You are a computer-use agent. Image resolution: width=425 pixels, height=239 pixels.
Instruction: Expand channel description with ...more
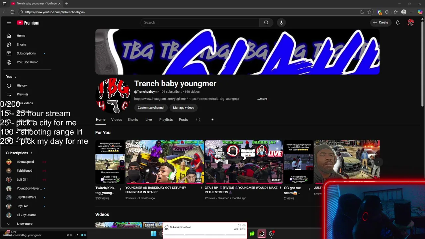[x=262, y=99]
